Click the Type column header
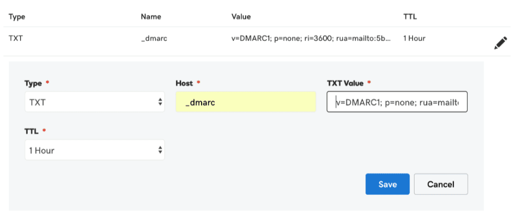Screen dimensions: 522x221 (x=17, y=17)
